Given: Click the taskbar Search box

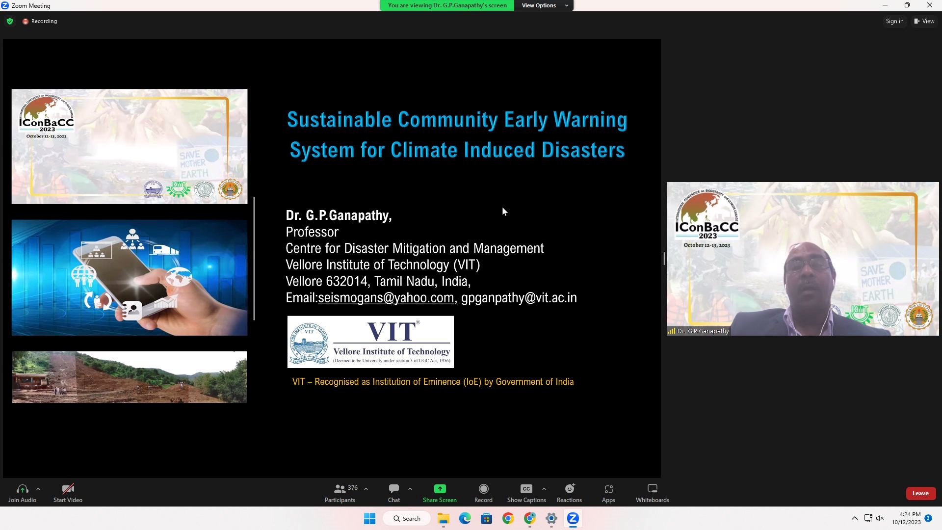Looking at the screenshot, I should point(407,518).
